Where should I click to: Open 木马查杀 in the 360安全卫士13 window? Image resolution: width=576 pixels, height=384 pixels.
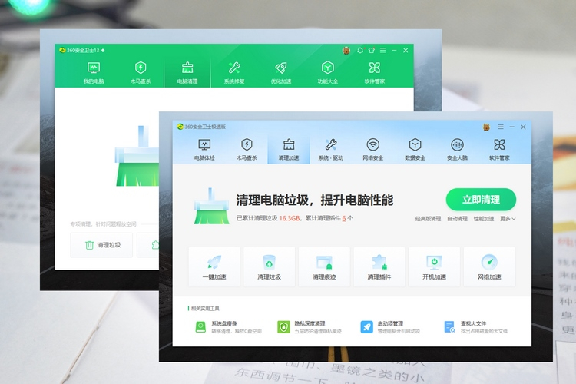tap(141, 73)
